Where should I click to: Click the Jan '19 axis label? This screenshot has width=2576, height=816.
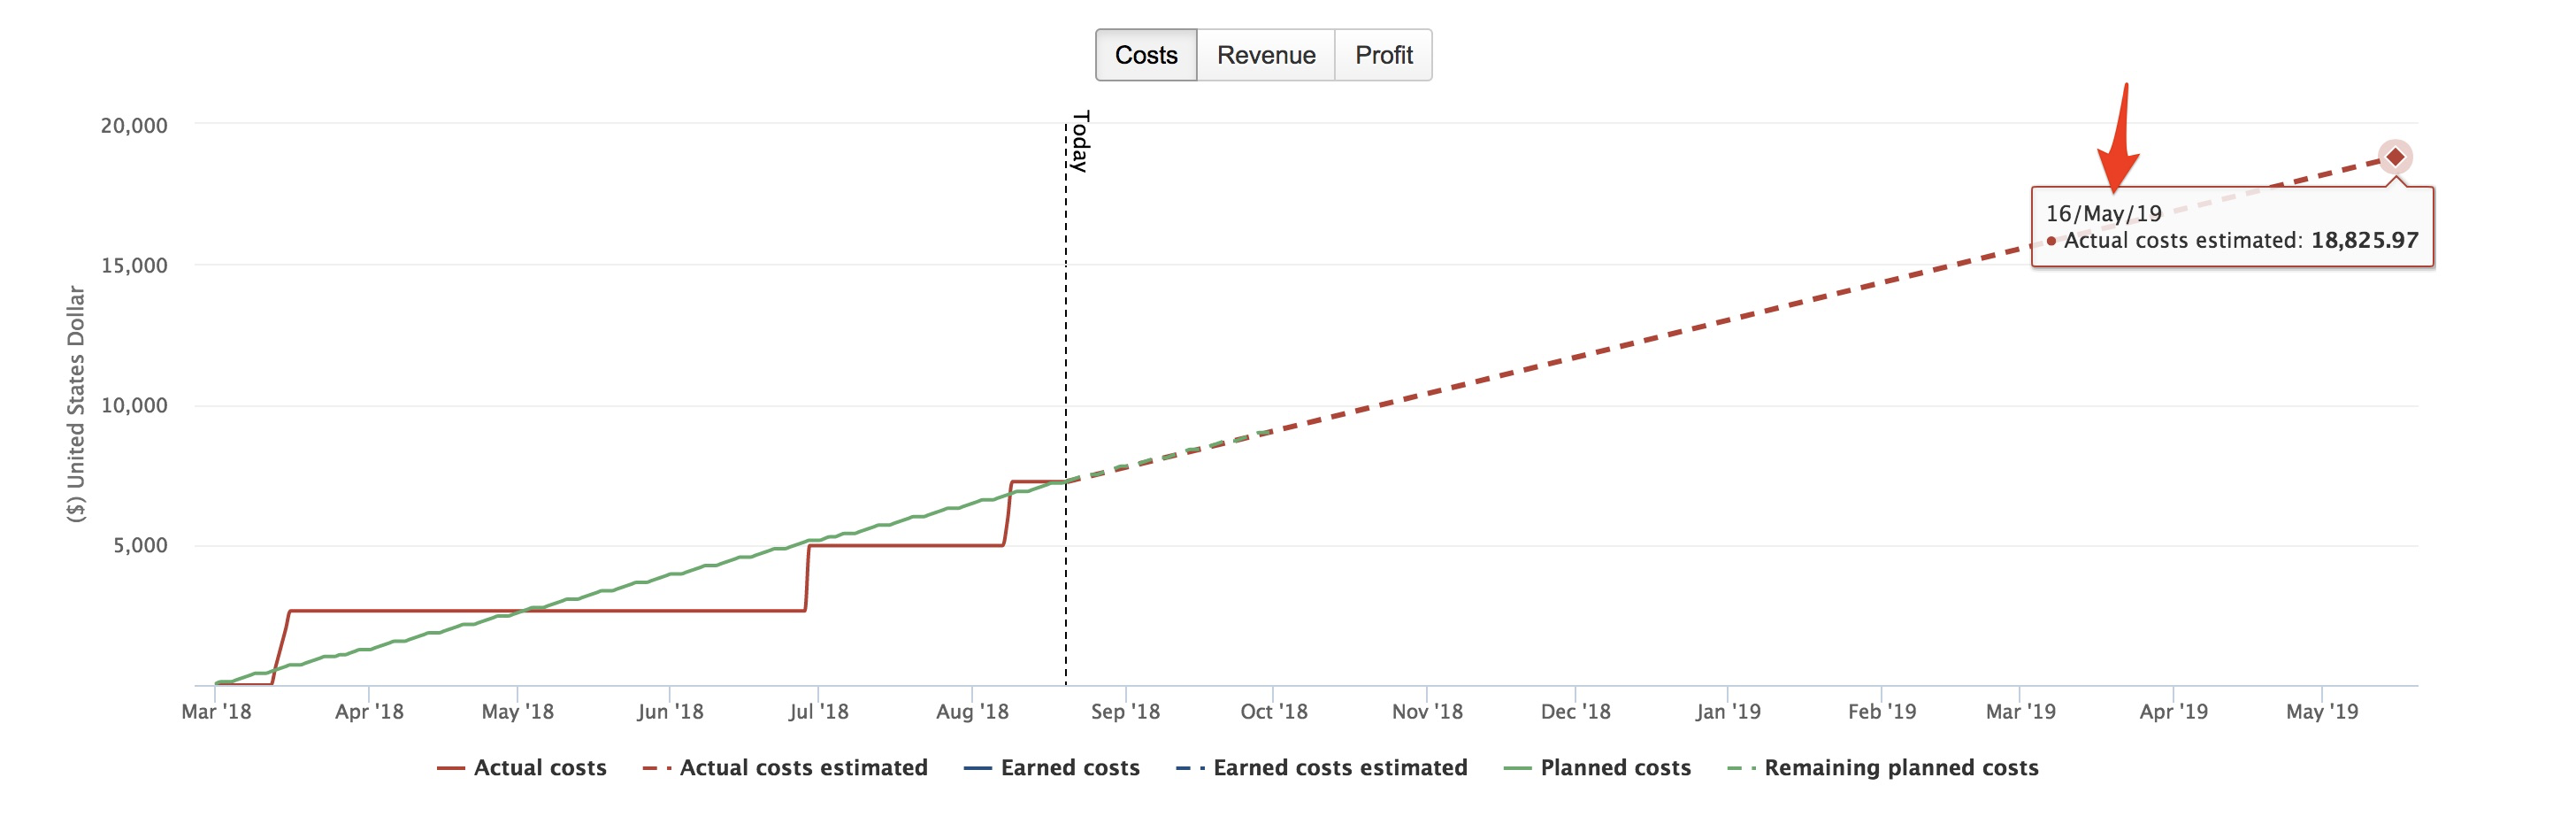(x=1727, y=711)
